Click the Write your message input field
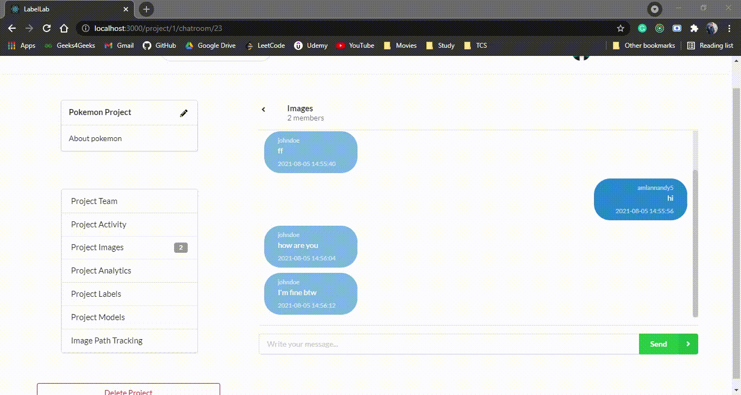Image resolution: width=741 pixels, height=395 pixels. click(434, 343)
